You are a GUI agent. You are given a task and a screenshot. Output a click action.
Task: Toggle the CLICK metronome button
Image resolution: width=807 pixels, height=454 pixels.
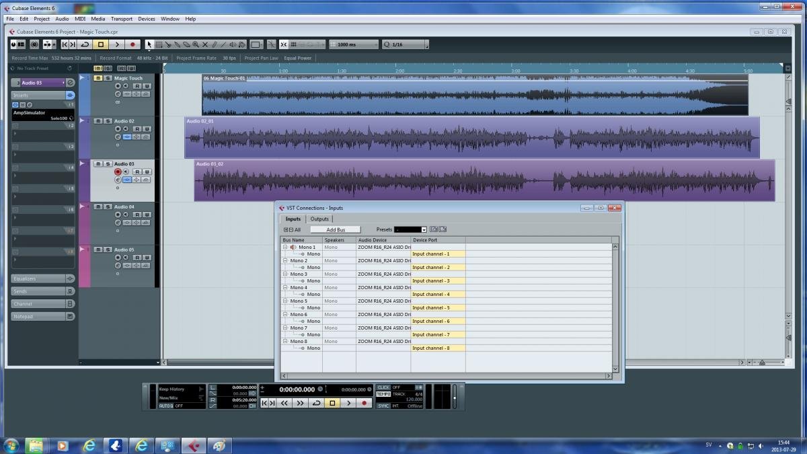point(383,387)
